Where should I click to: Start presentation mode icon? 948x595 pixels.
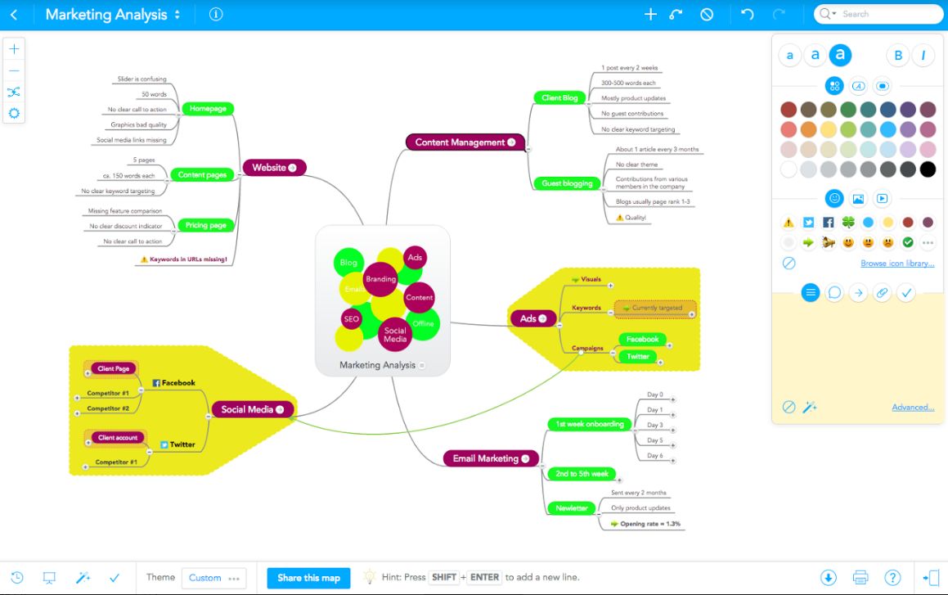50,578
